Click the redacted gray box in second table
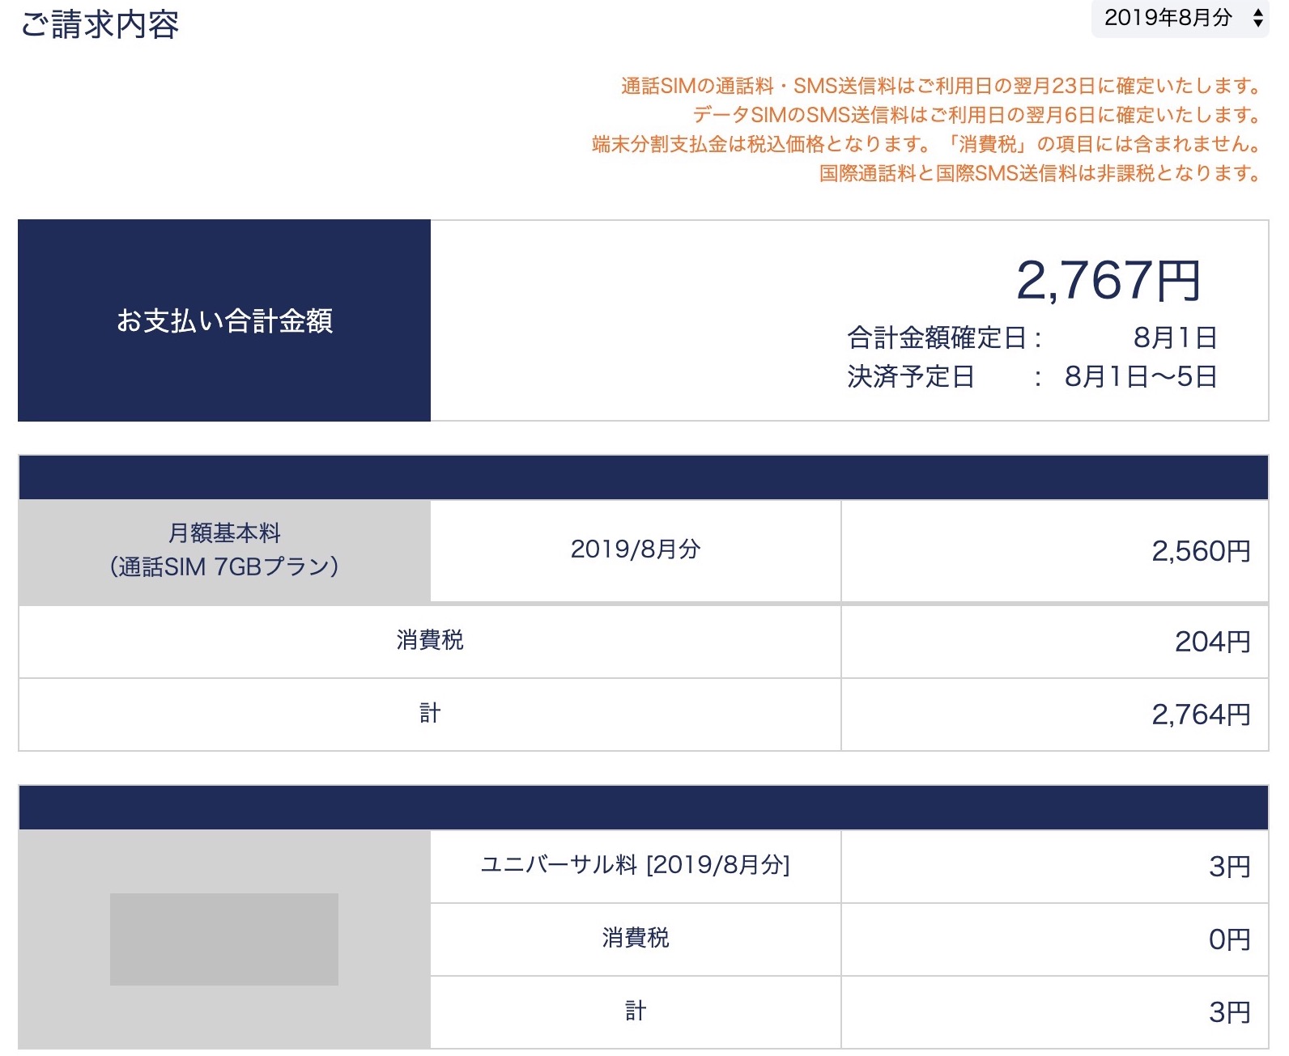 (x=224, y=939)
